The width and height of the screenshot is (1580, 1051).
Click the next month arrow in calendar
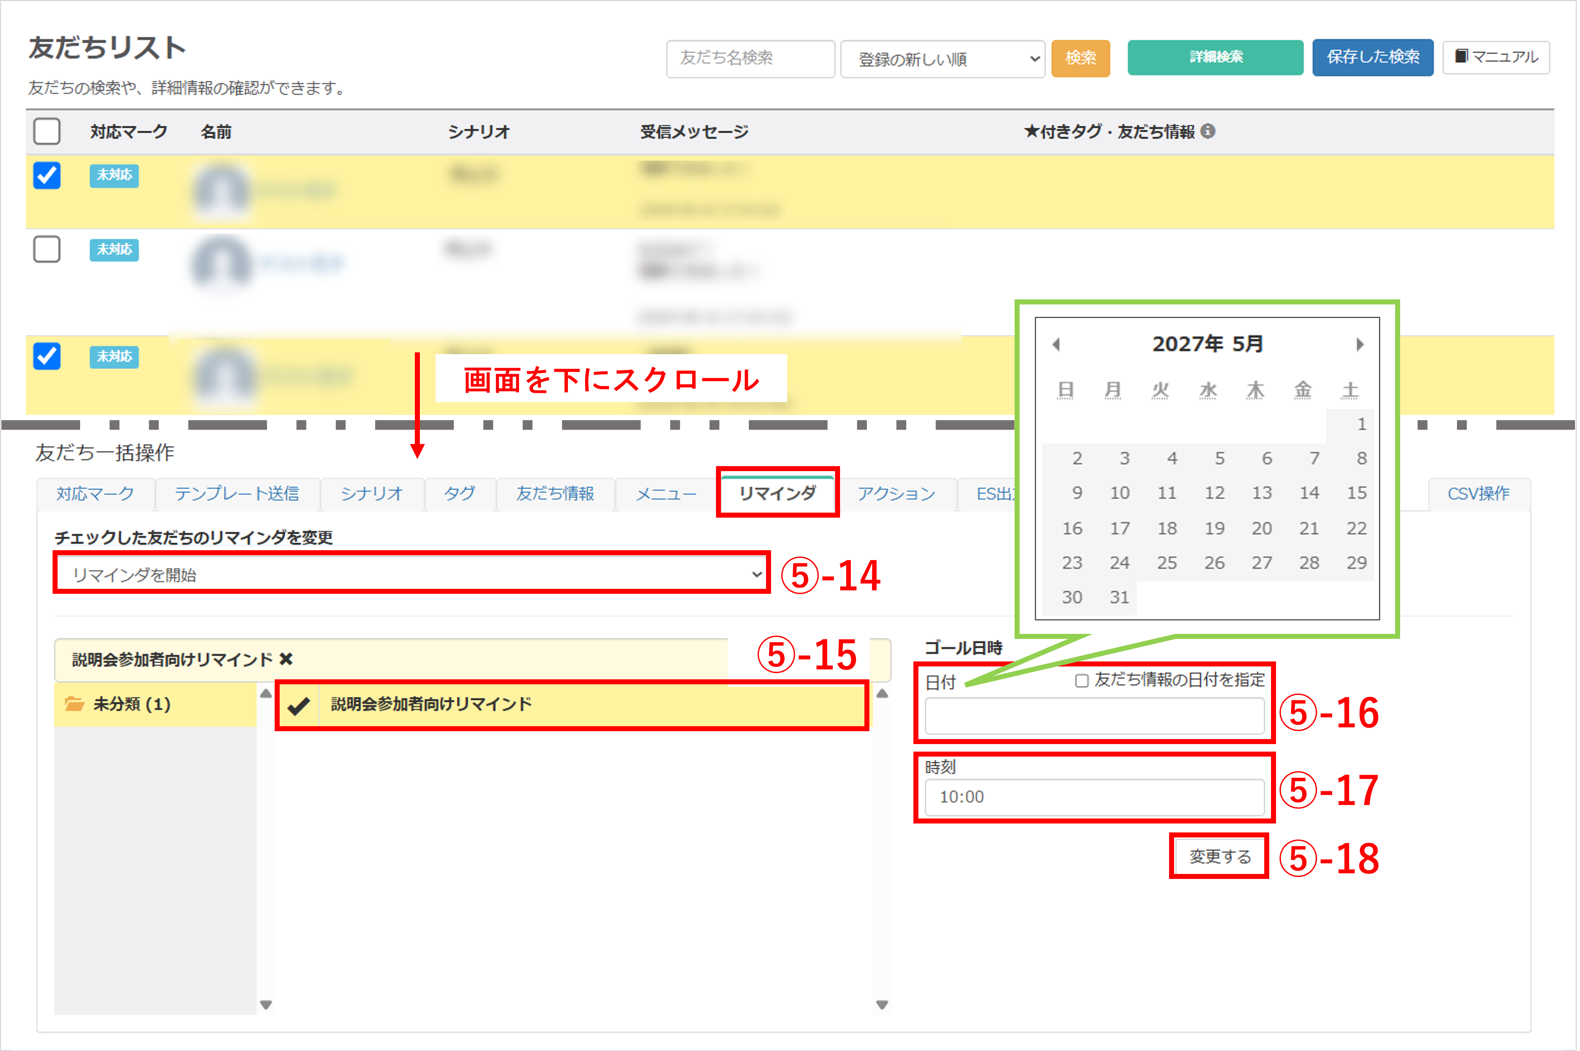tap(1360, 344)
